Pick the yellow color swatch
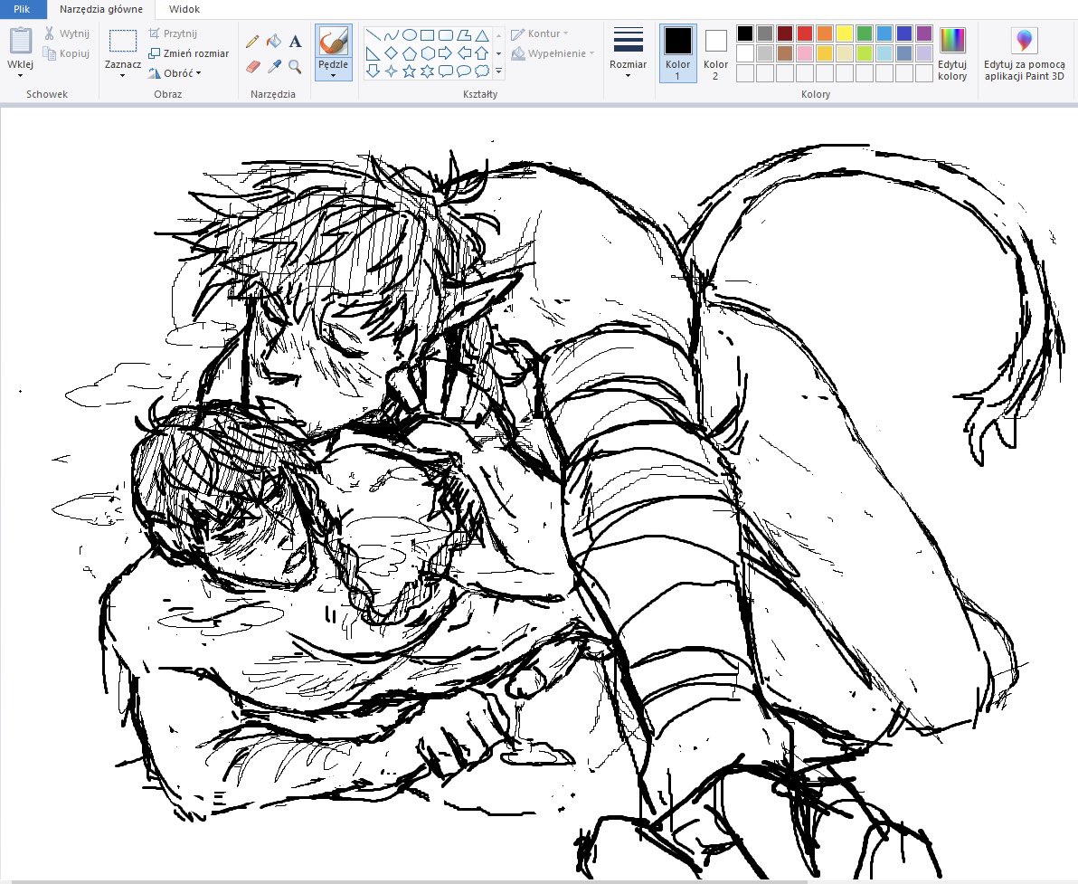1078x884 pixels. coord(845,33)
